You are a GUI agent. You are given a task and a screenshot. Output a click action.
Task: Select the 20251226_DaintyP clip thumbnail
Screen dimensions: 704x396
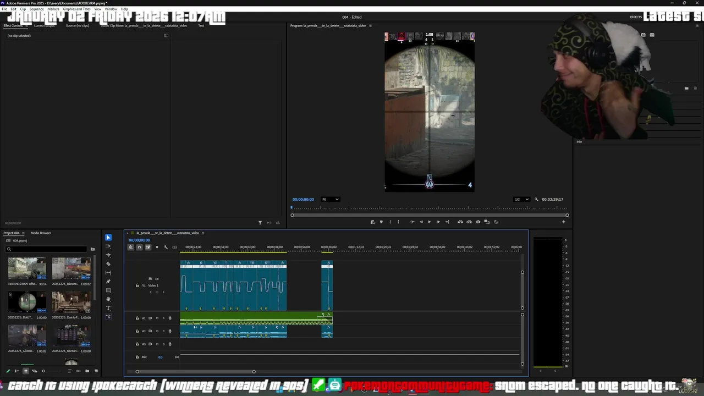(71, 302)
